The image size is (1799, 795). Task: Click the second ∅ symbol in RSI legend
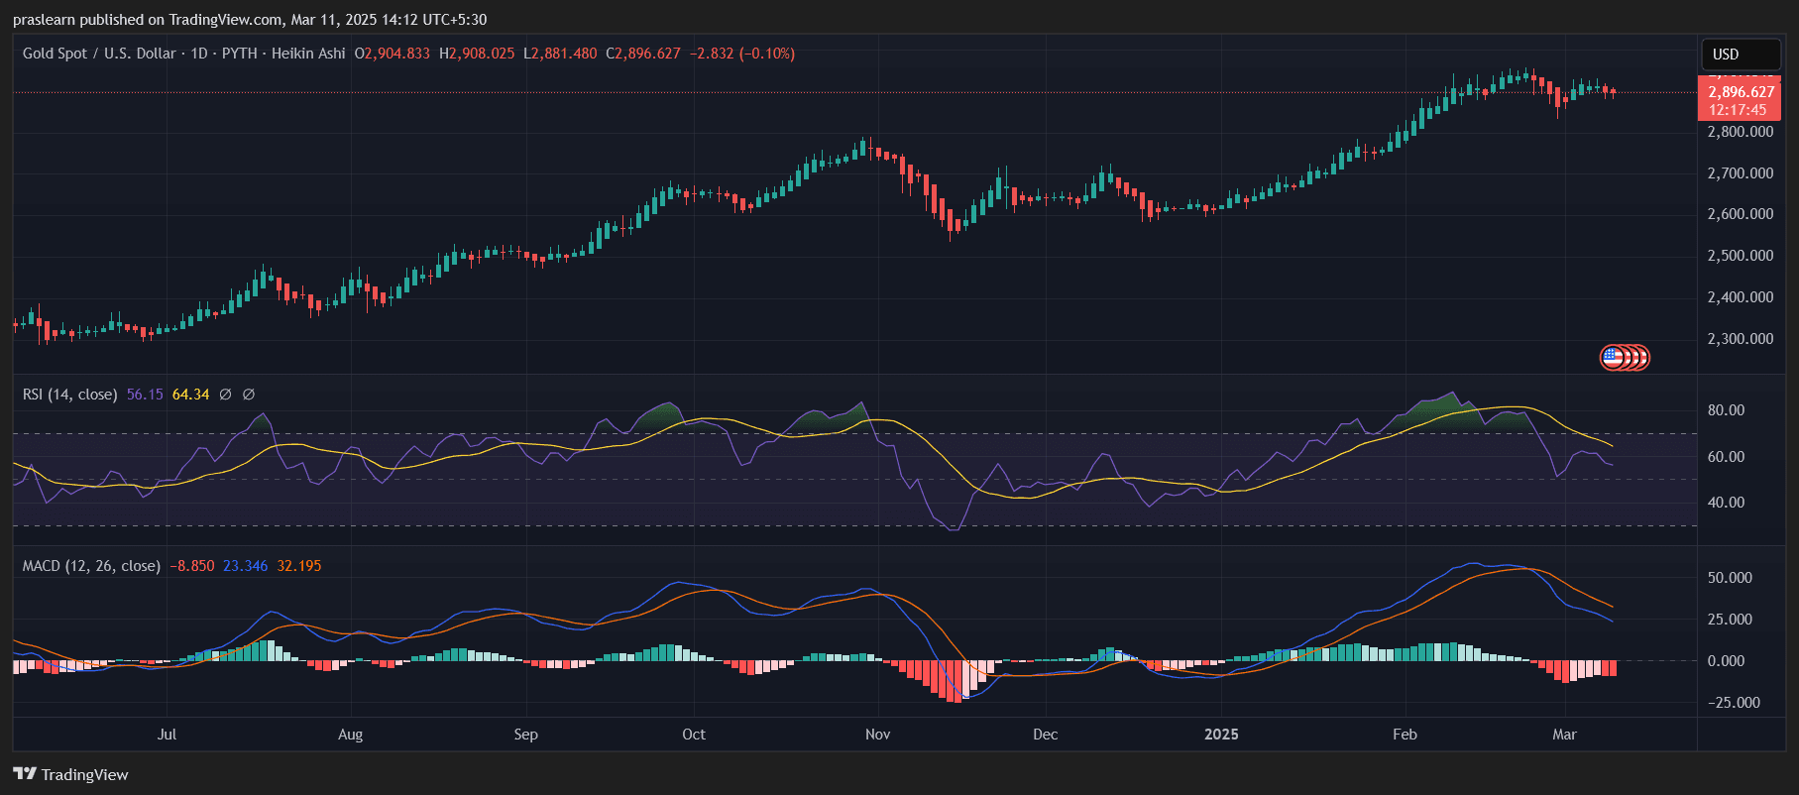click(x=249, y=395)
